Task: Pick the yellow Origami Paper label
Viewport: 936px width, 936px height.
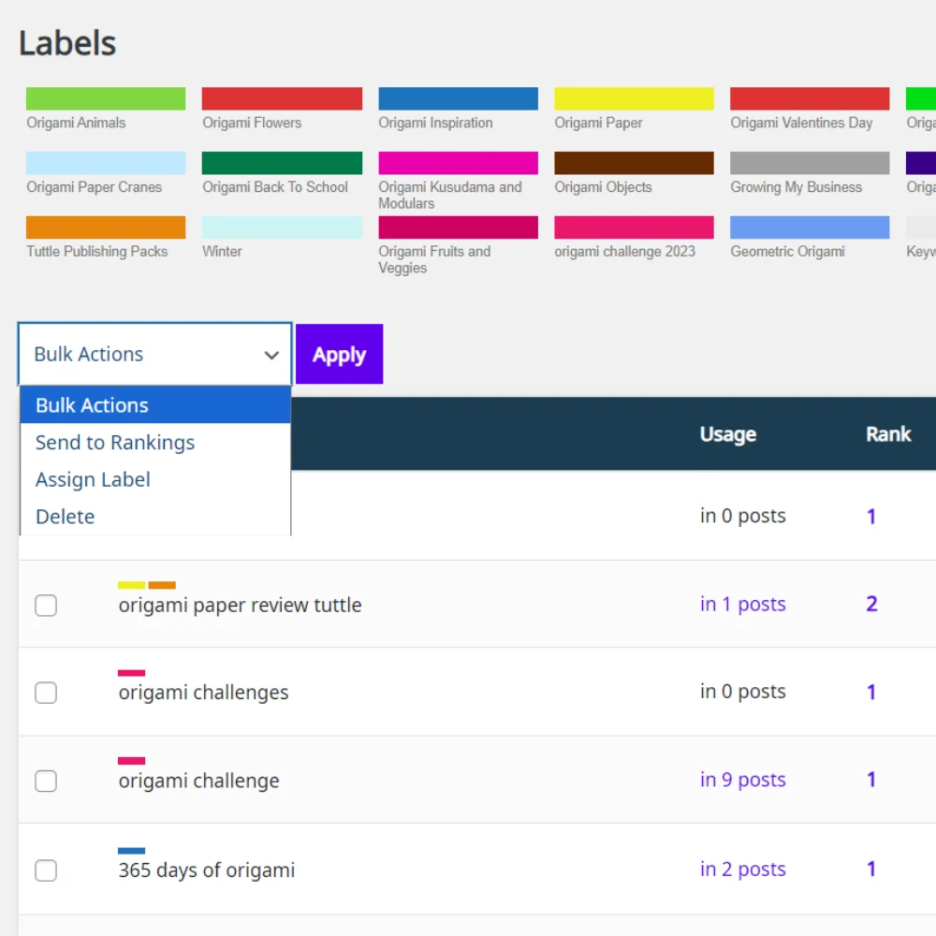Action: (x=634, y=99)
